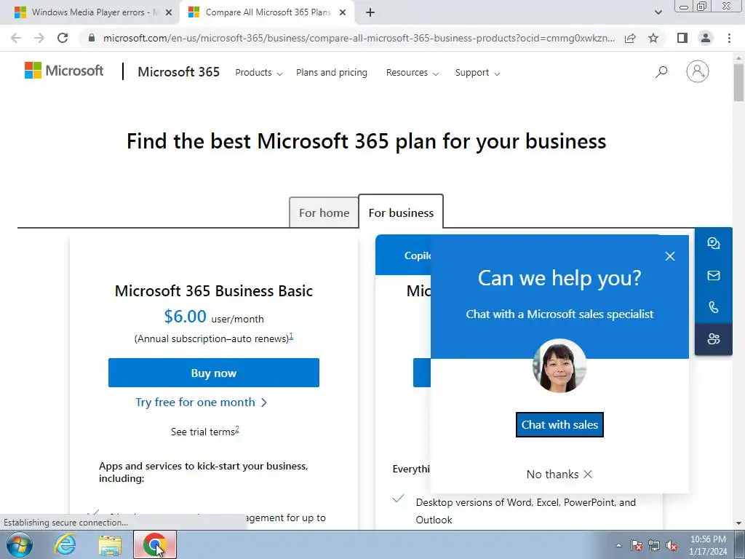Expand the Support dropdown

click(x=477, y=73)
